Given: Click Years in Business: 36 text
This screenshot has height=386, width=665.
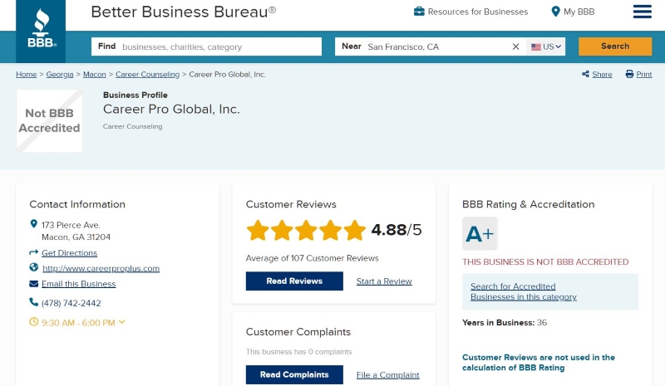Looking at the screenshot, I should click(505, 322).
